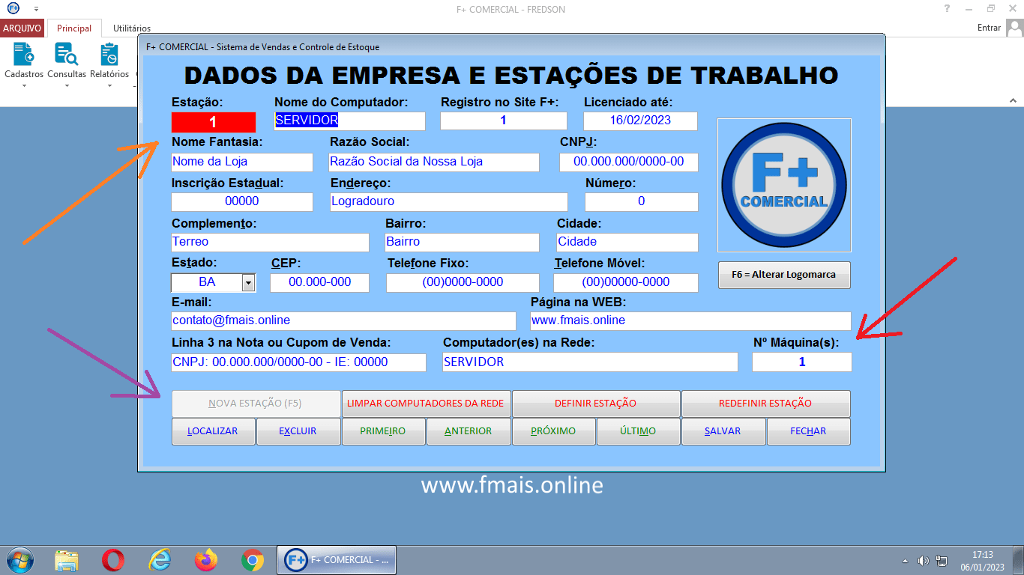Viewport: 1024px width, 575px height.
Task: Launch Google Chrome from taskbar
Action: point(252,560)
